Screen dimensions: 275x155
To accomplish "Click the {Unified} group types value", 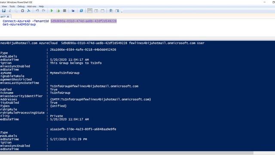I will [x=58, y=106].
